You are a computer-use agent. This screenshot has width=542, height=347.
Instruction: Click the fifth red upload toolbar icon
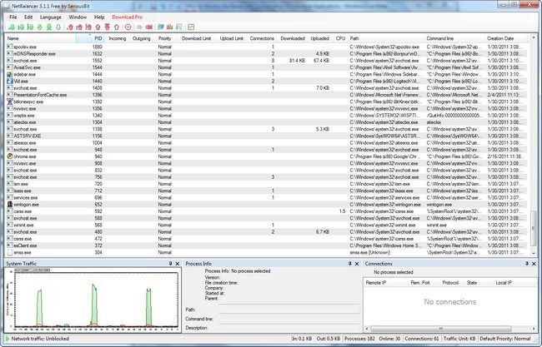[x=108, y=27]
